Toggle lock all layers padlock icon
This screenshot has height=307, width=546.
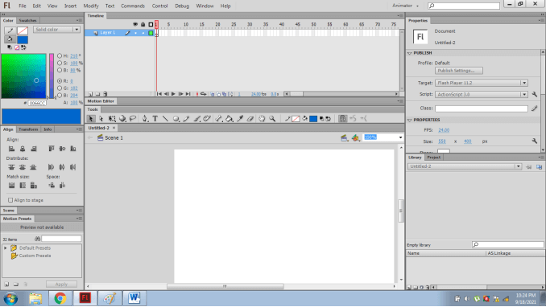point(143,24)
